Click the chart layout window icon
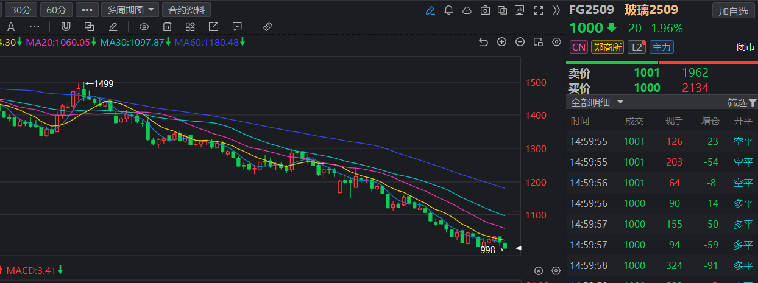 tap(538, 42)
